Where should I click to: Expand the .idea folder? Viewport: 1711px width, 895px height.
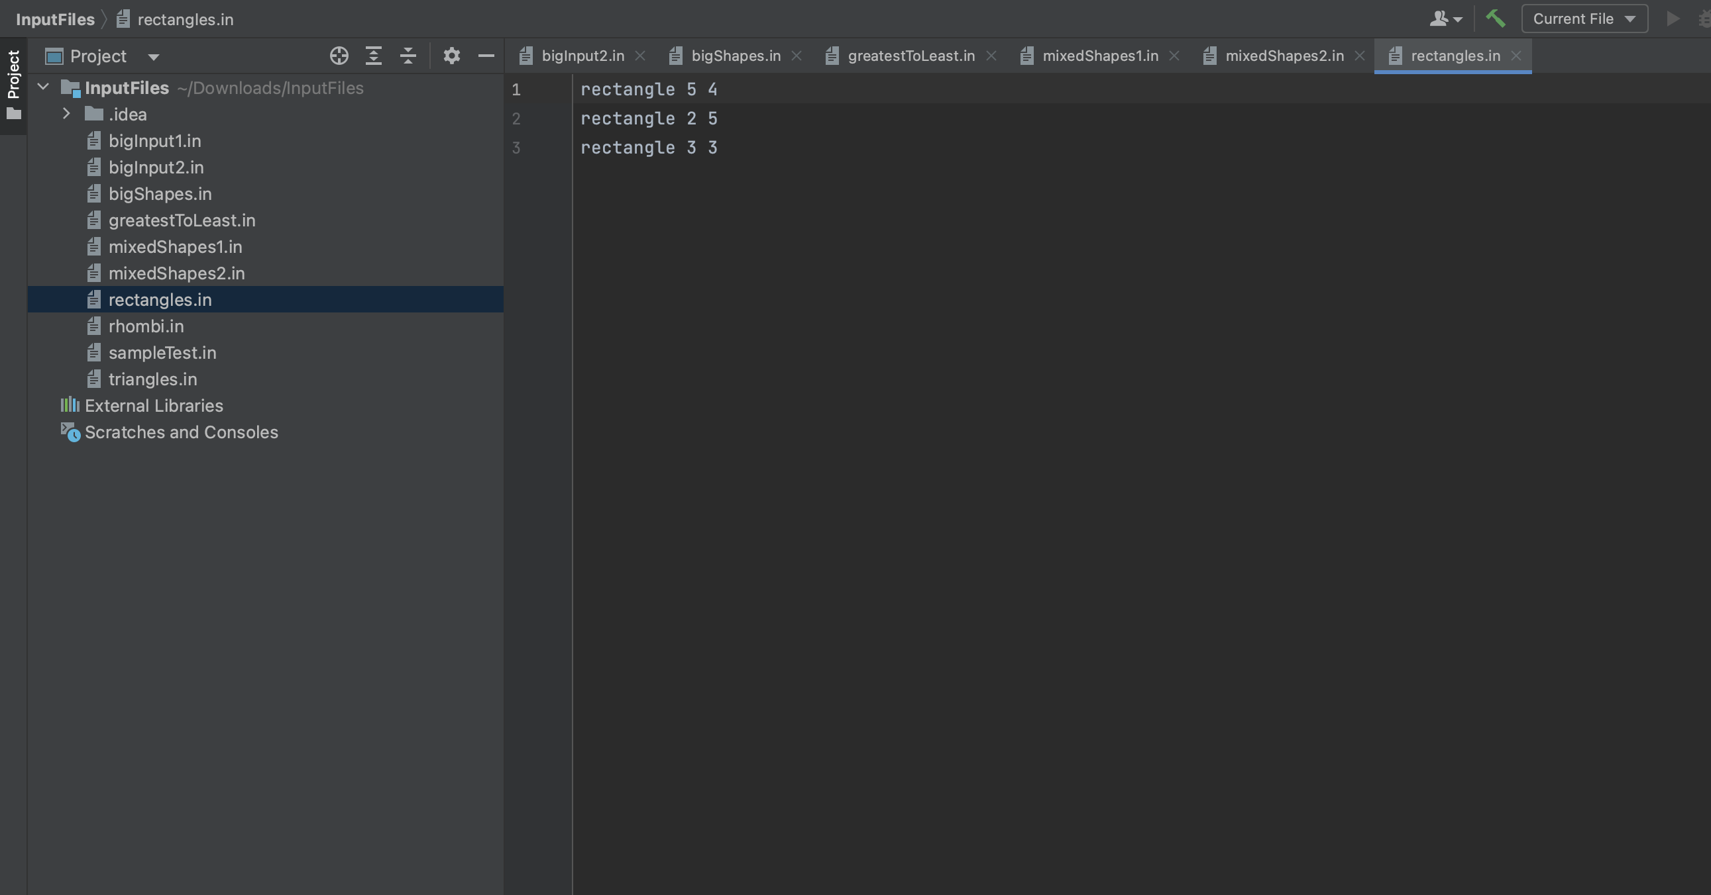coord(66,114)
